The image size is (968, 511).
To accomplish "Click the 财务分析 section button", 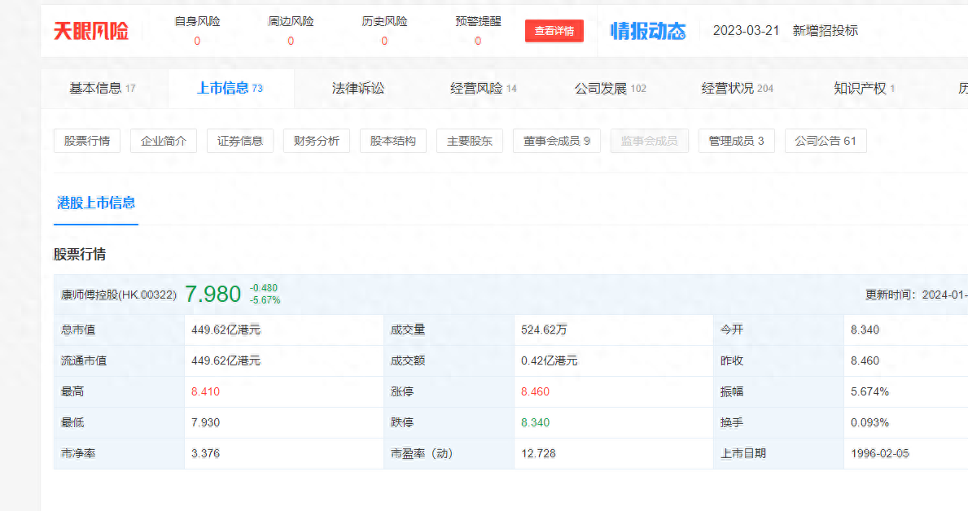I will (x=317, y=141).
